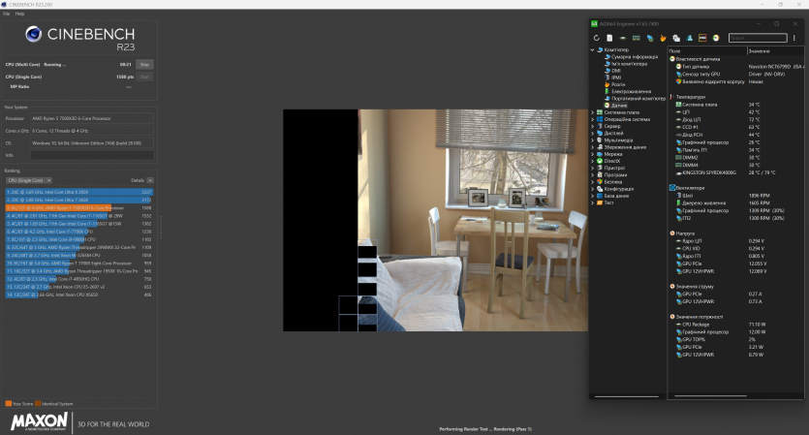Click the network audit monitor toolbar icon
This screenshot has width=809, height=435.
[649, 38]
